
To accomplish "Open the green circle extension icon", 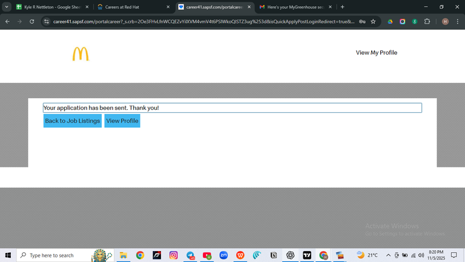I will coord(415,21).
